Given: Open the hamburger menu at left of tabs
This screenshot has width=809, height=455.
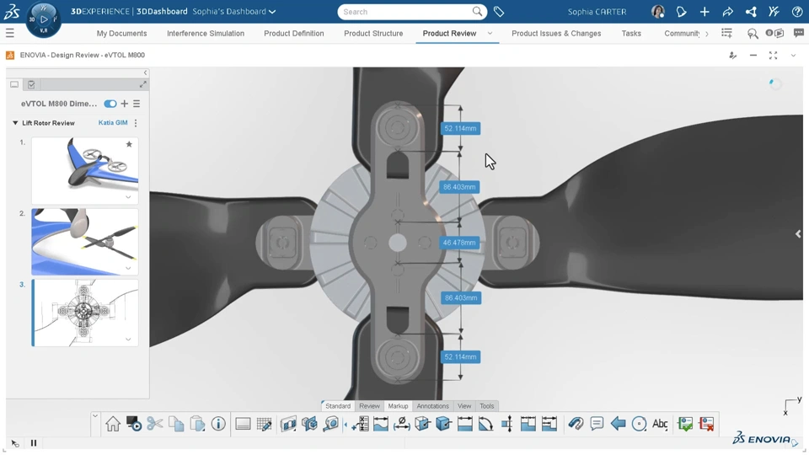Looking at the screenshot, I should pyautogui.click(x=10, y=33).
